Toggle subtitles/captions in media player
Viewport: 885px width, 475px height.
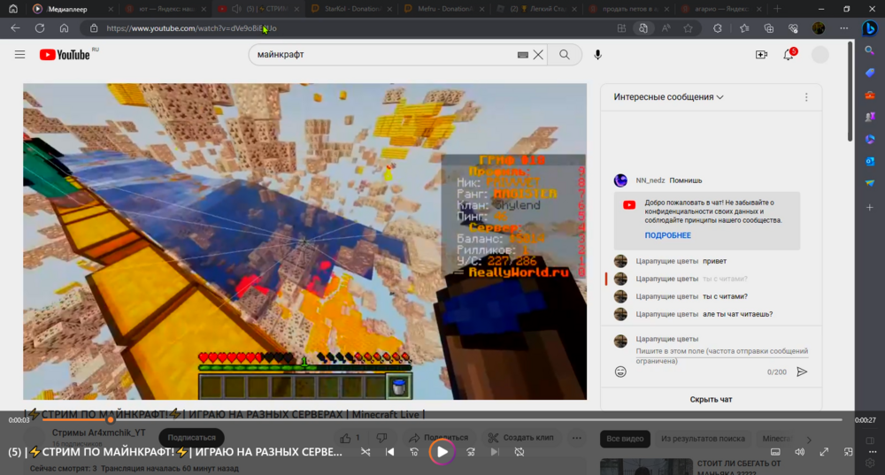tap(775, 452)
